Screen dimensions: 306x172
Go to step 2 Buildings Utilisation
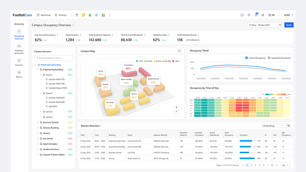pyautogui.click(x=19, y=49)
